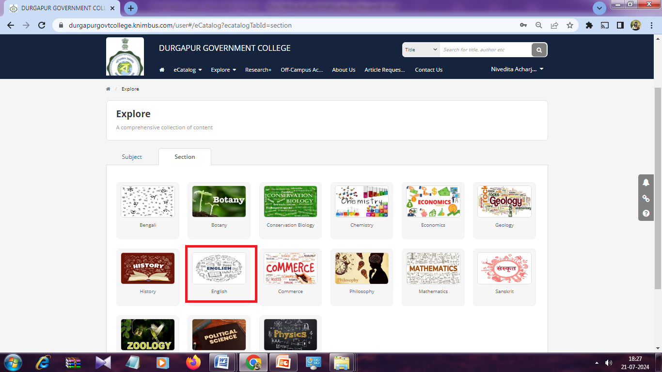Open the help question mark icon

[646, 213]
